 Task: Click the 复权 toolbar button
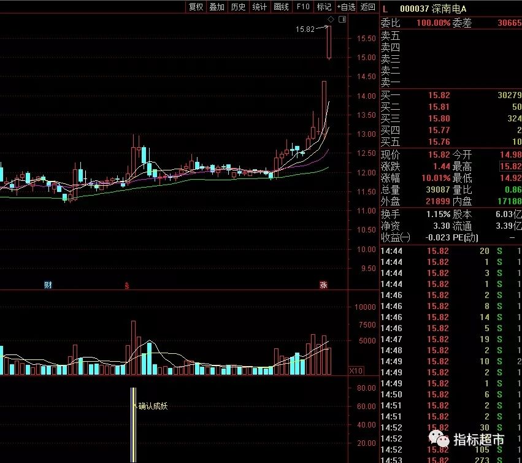[x=196, y=7]
